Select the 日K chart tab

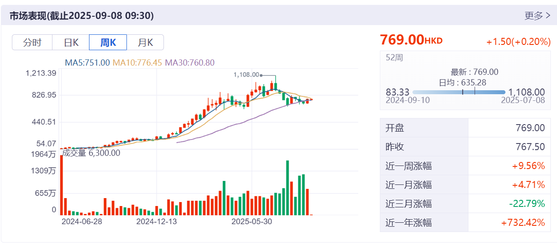coord(71,43)
